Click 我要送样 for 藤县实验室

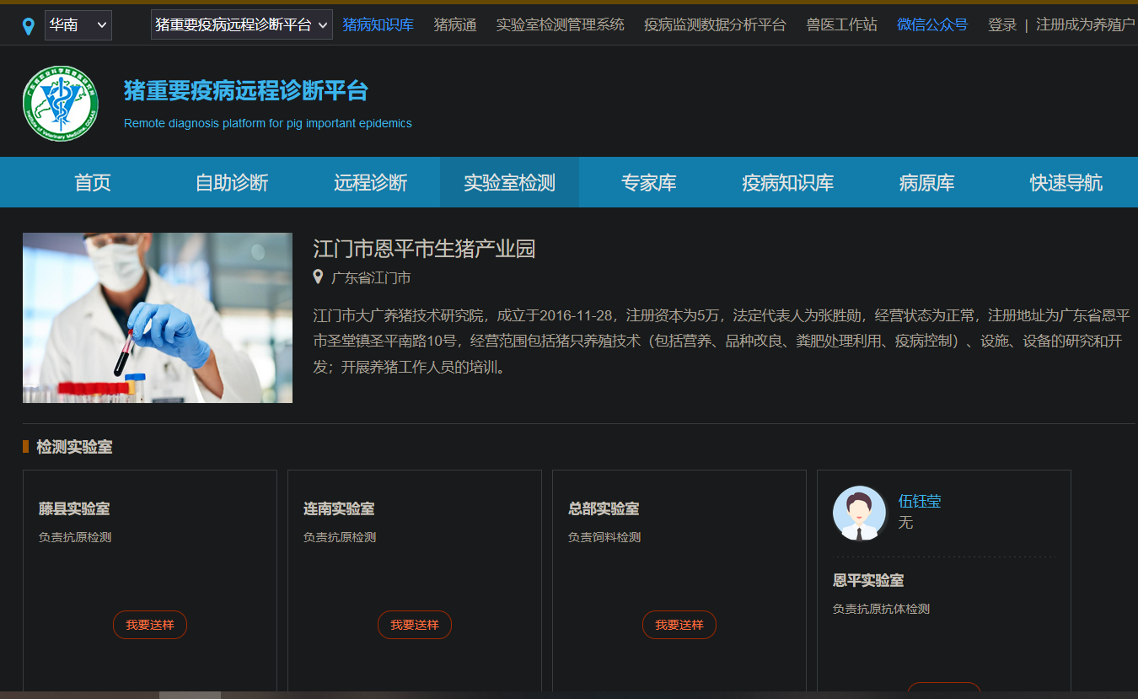(x=150, y=625)
